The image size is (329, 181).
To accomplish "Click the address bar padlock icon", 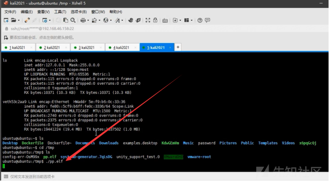I will pyautogui.click(x=7, y=28).
